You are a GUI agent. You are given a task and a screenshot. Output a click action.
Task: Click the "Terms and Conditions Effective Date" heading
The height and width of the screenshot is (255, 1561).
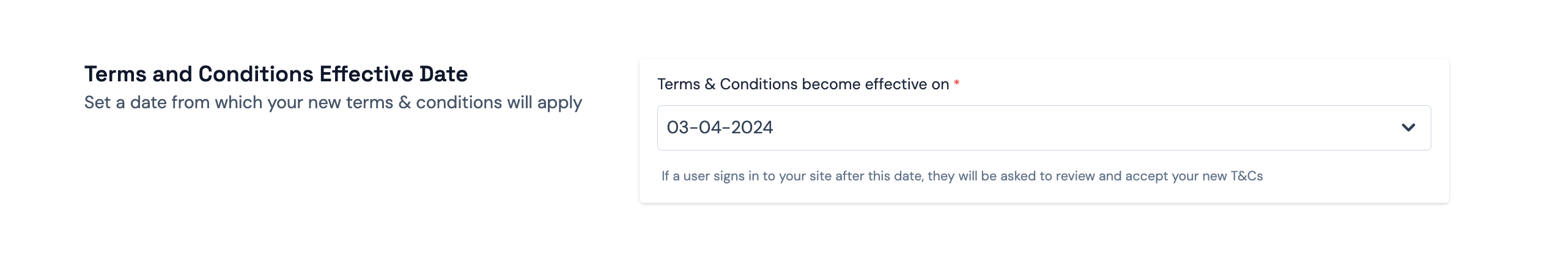(276, 74)
